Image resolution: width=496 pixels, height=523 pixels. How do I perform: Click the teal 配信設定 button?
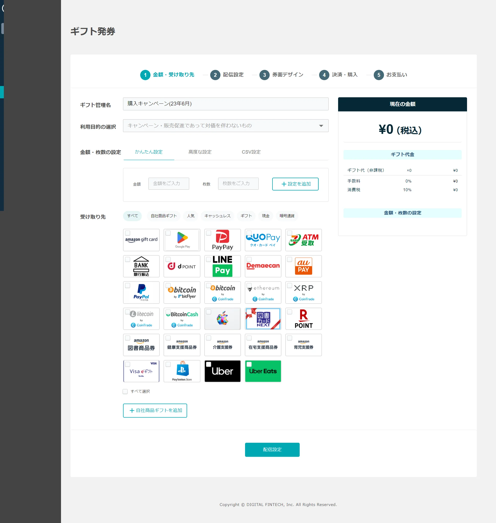[x=272, y=450]
